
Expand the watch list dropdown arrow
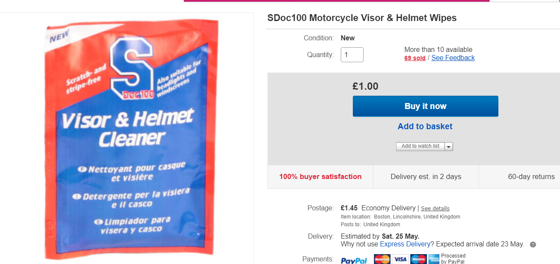point(448,146)
